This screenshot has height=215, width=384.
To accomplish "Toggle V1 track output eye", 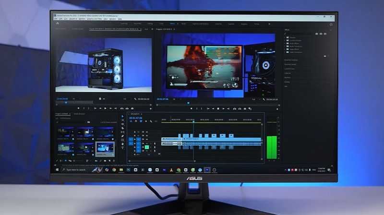I will (x=147, y=139).
